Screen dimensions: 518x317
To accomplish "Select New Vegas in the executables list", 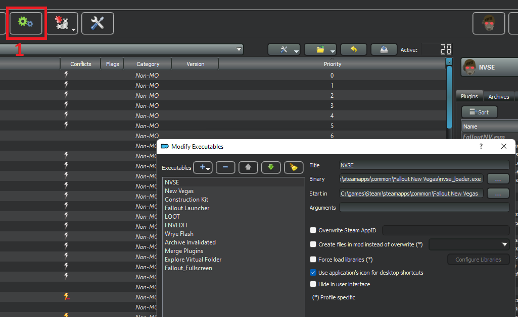I will tap(233, 191).
